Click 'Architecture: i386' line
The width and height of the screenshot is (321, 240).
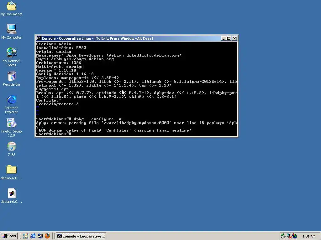(x=59, y=63)
